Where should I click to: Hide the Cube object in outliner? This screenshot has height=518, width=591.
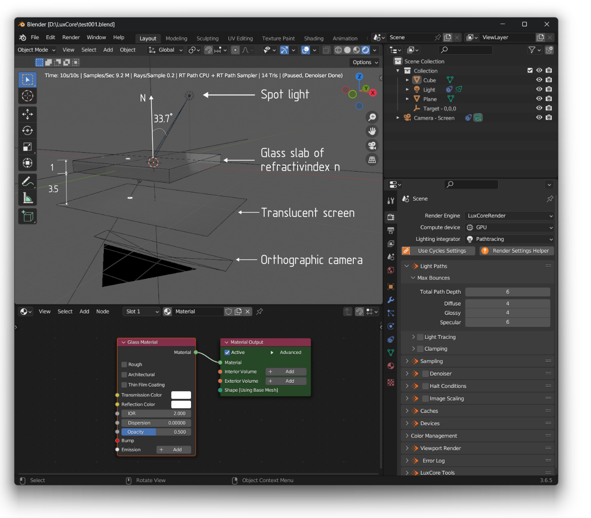pyautogui.click(x=539, y=80)
